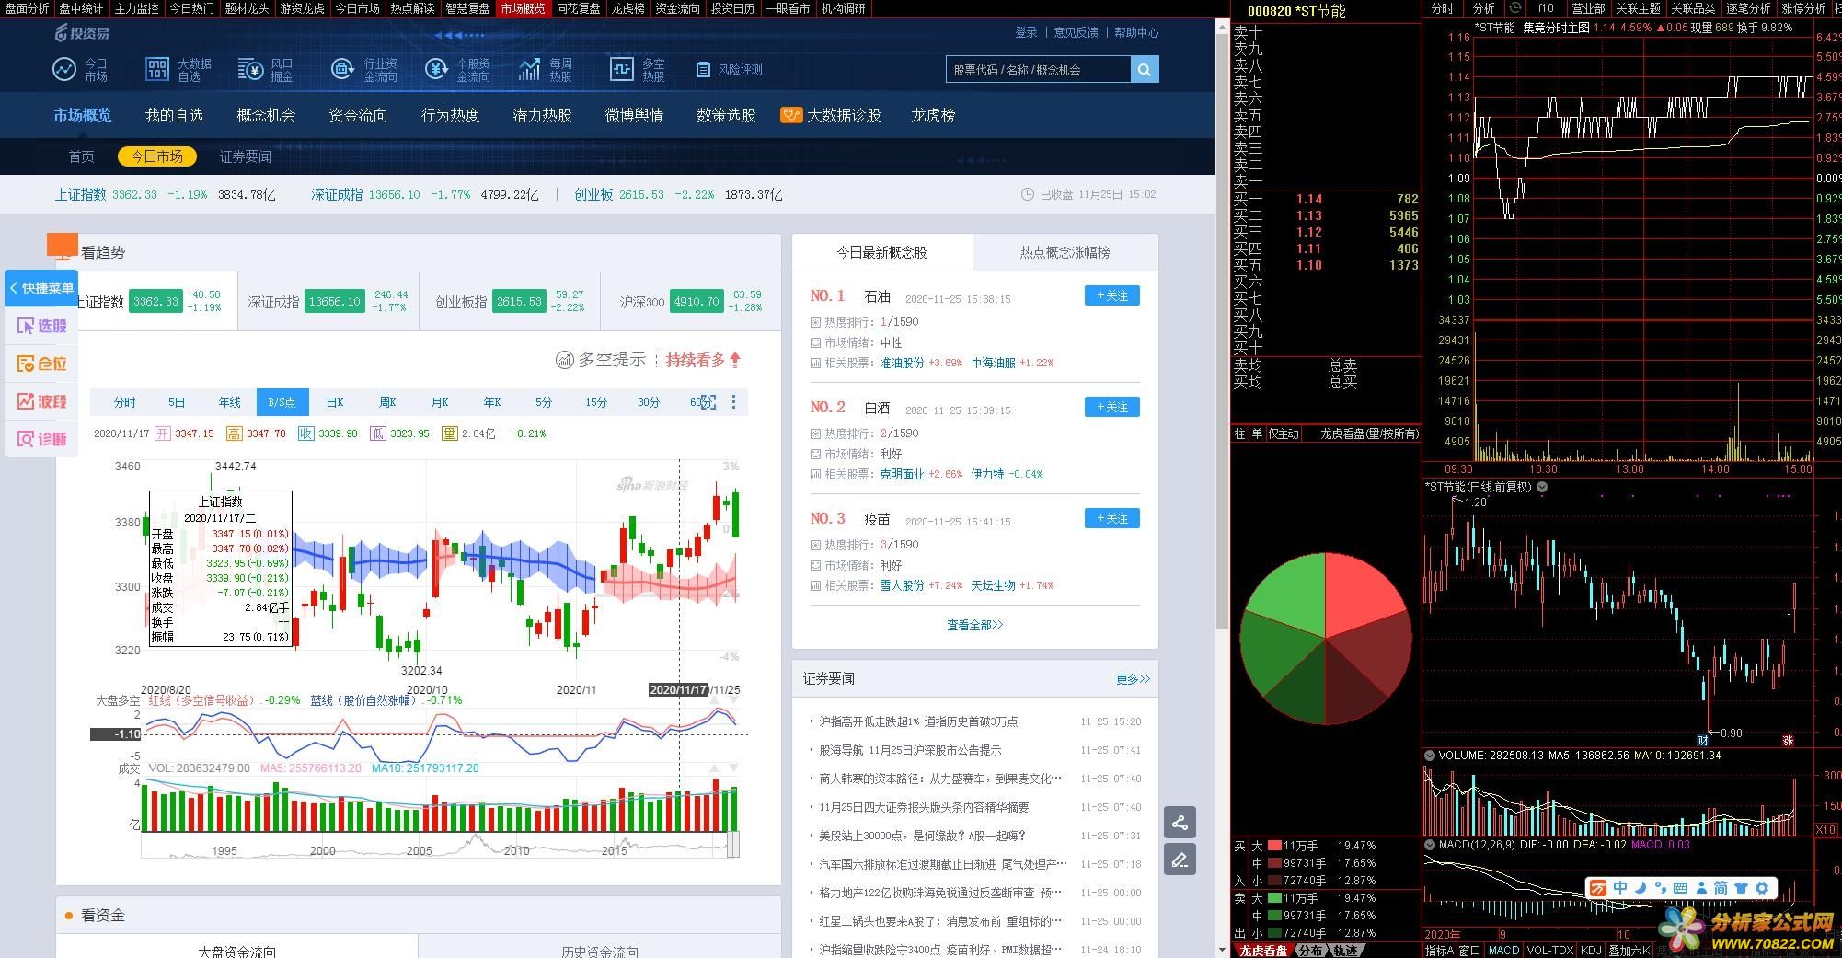Viewport: 1842px width, 958px height.
Task: Click the stock search magnifier button
Action: click(x=1145, y=70)
